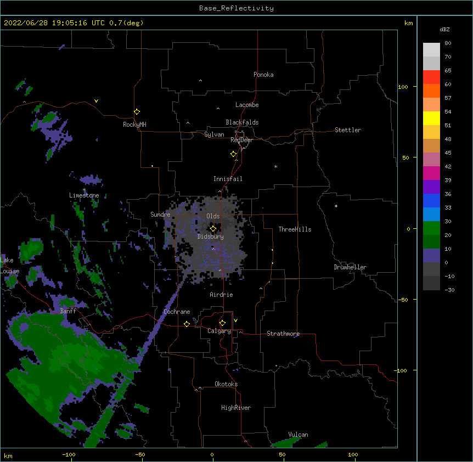Click the dBZ legend heading
The image size is (473, 462).
(x=444, y=30)
